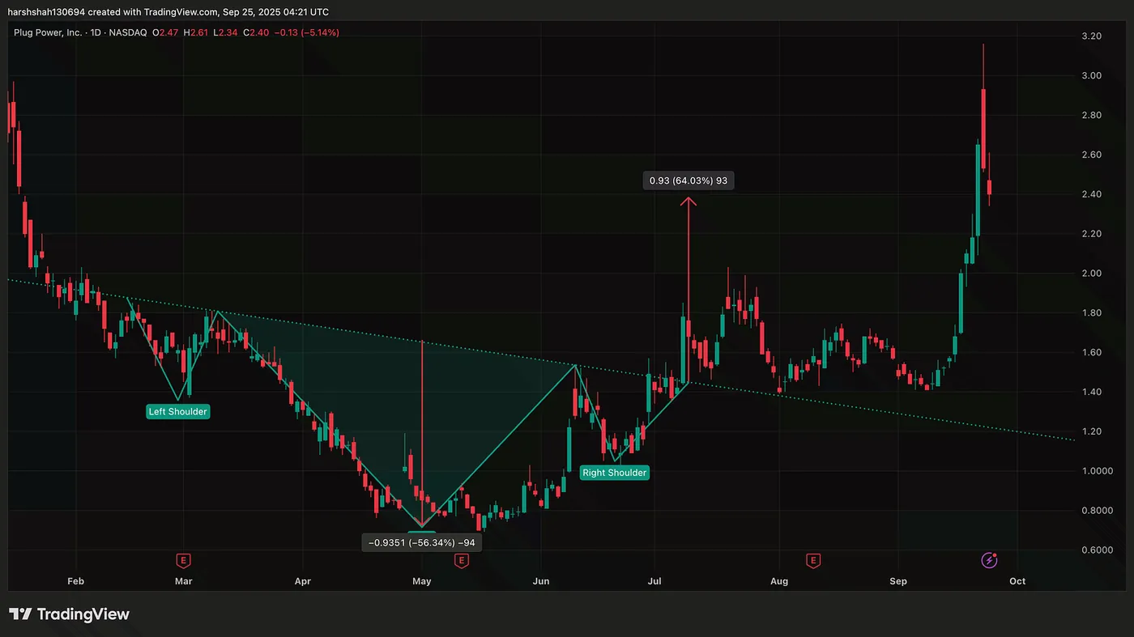This screenshot has height=637, width=1134.
Task: Click the 2.80 price axis label
Action: [x=1091, y=116]
